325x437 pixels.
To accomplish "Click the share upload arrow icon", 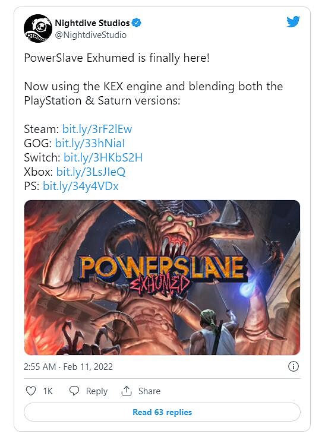I will tap(127, 391).
